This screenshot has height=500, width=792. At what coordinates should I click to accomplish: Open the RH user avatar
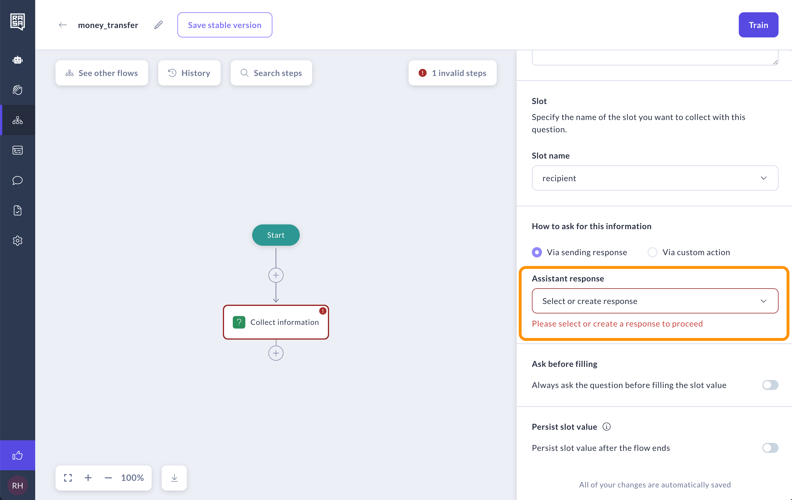(17, 485)
